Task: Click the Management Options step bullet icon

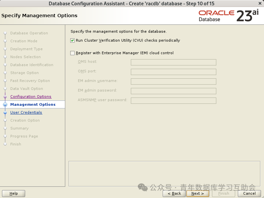Action: click(x=5, y=104)
